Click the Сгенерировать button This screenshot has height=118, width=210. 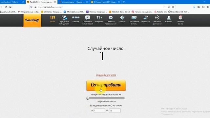106,86
